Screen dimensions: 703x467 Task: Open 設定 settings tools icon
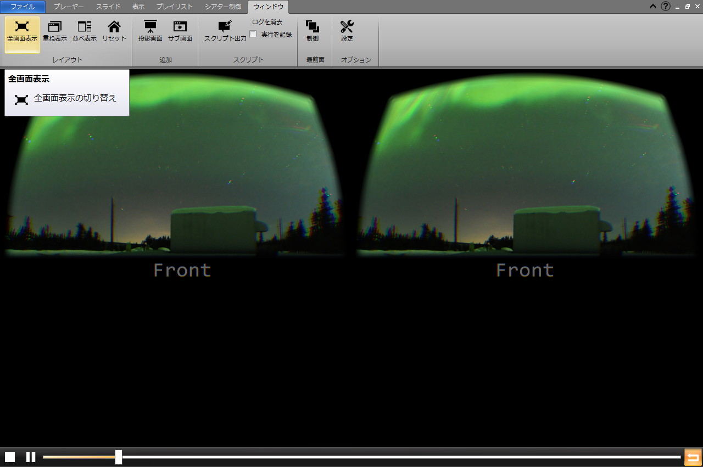347,32
